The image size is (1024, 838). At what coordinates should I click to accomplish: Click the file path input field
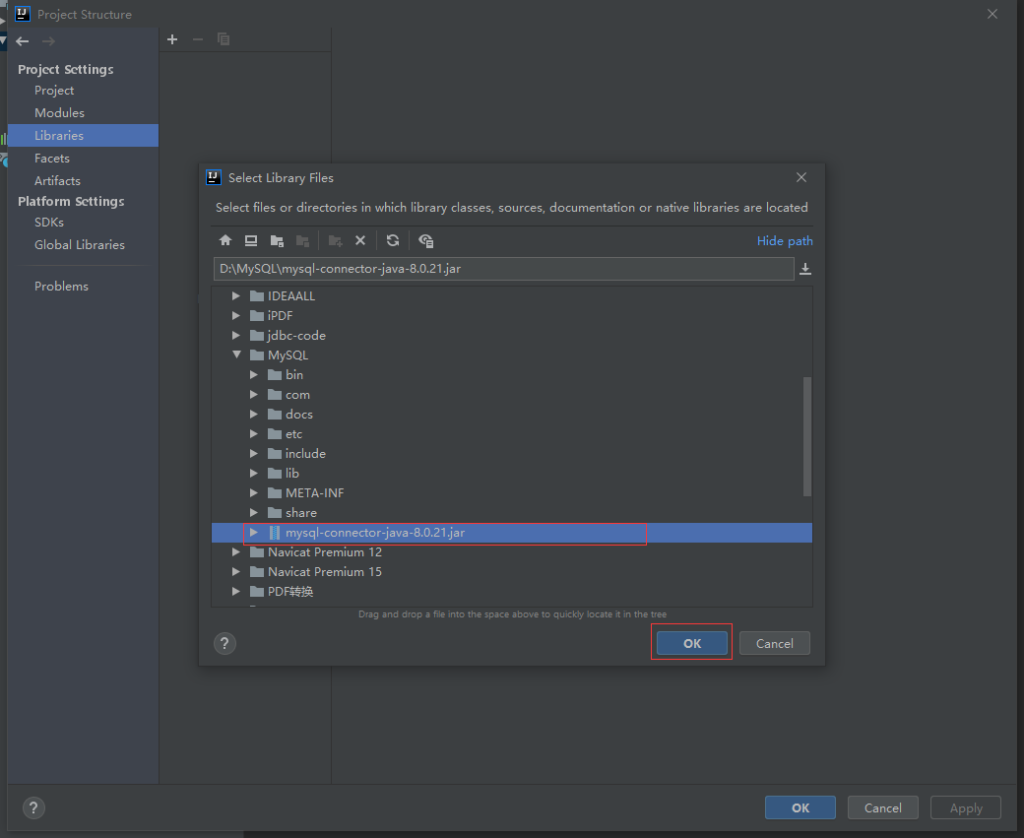coord(503,269)
